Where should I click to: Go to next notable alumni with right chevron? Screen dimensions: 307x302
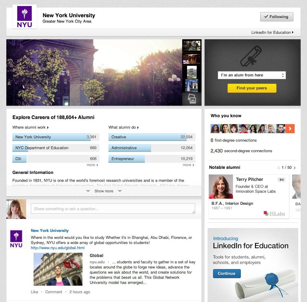click(x=295, y=168)
